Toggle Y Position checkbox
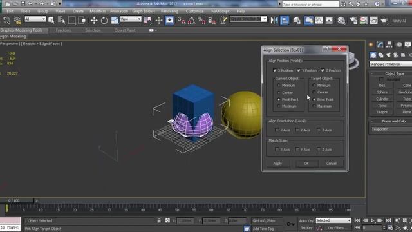Image resolution: width=412 pixels, height=232 pixels. (299, 70)
